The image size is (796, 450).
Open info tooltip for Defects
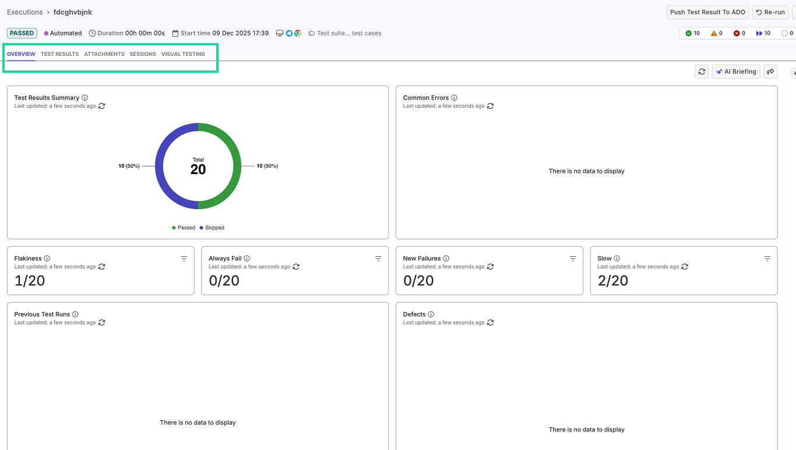(431, 314)
